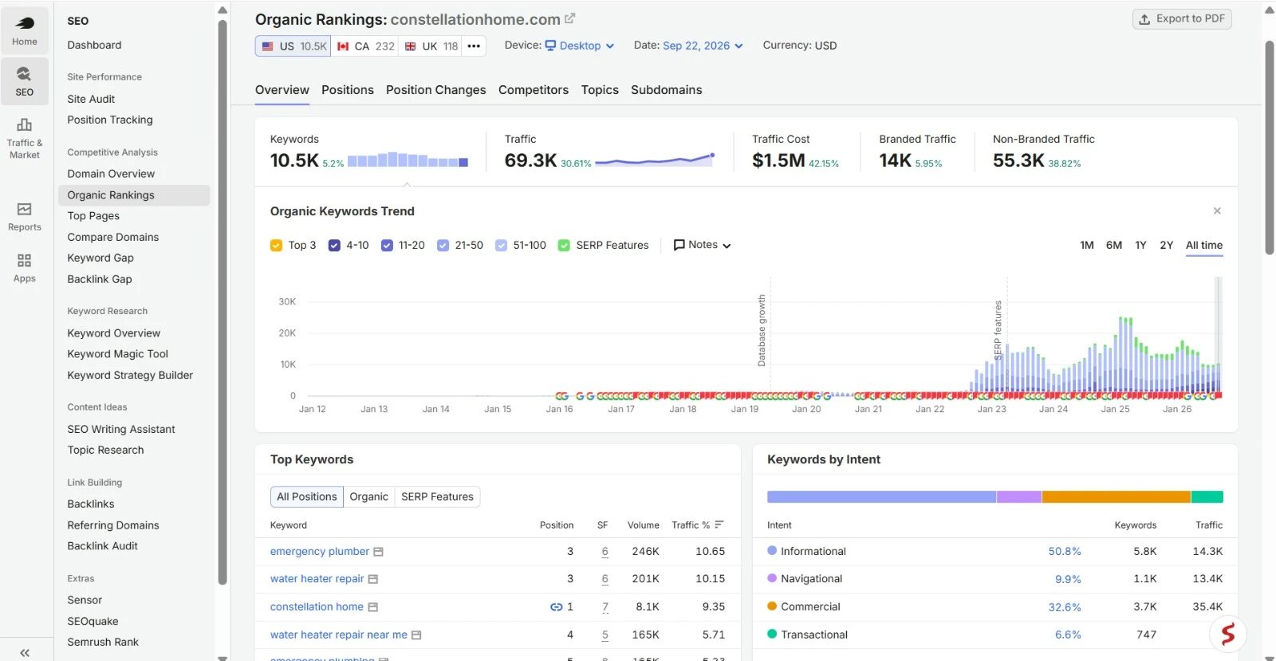This screenshot has height=661, width=1276.
Task: Click sitelinks icon in constellation home position
Action: coord(556,607)
